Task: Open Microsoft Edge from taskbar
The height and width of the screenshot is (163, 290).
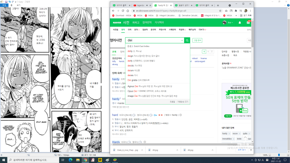Action: point(71,160)
